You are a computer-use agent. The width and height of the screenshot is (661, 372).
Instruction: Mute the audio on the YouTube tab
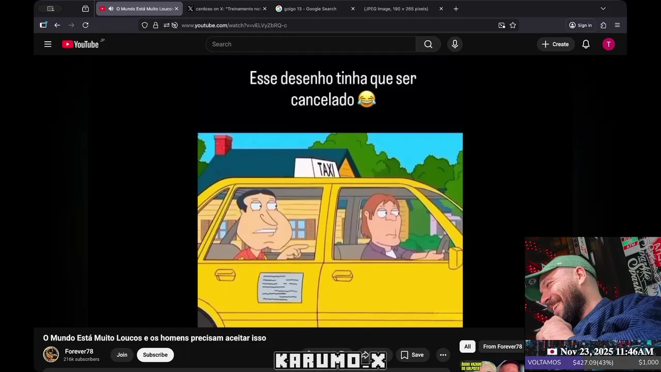[111, 9]
